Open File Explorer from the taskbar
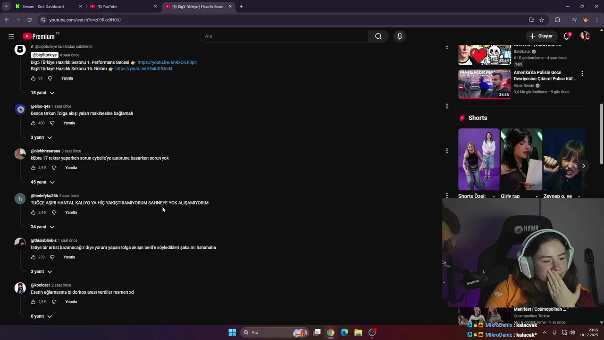The width and height of the screenshot is (604, 340). 358,332
